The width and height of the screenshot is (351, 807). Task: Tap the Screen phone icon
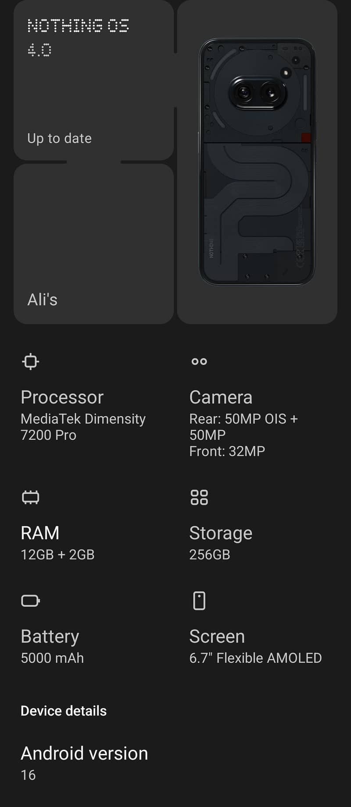199,601
